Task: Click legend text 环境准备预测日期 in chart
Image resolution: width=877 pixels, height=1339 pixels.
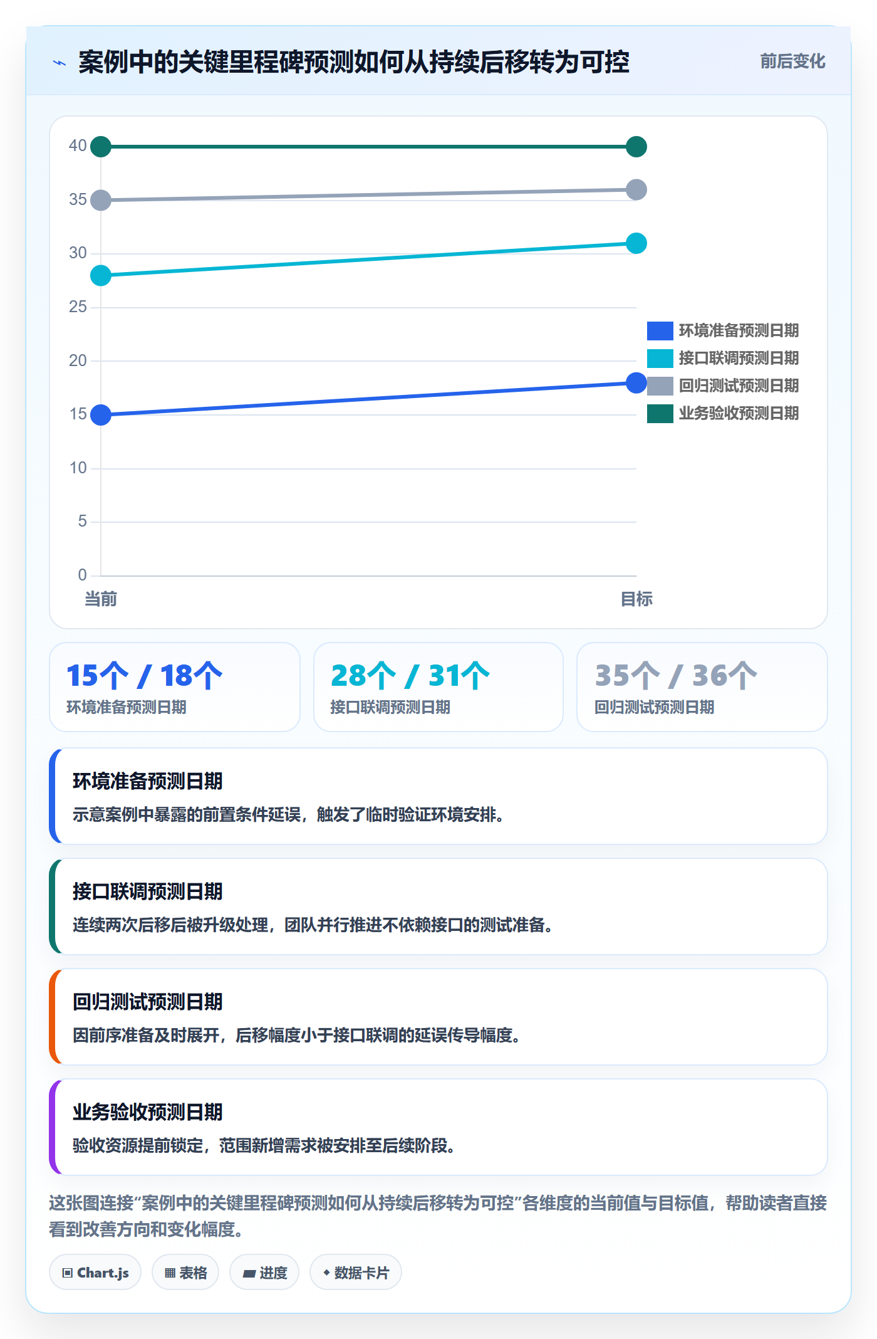Action: [x=739, y=330]
